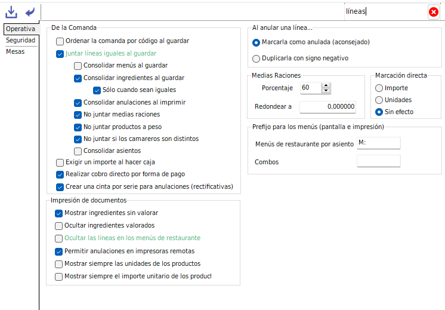Enable Ocultar ingredientes valorados

(x=58, y=226)
